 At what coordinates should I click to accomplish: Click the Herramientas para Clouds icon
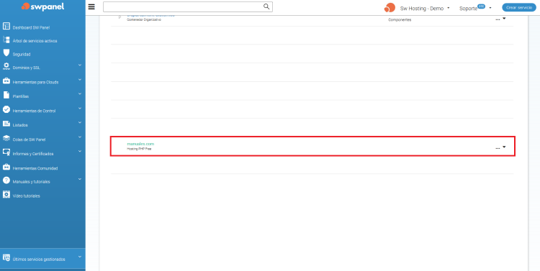pos(6,81)
